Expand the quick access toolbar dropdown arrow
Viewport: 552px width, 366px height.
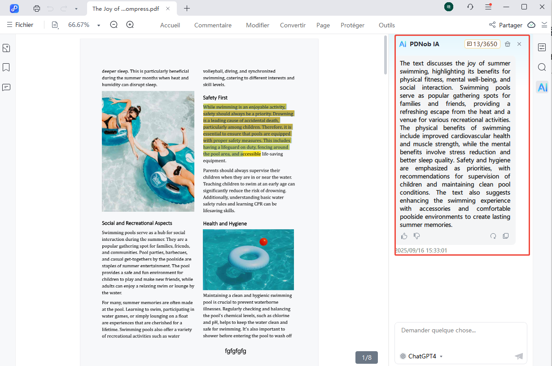point(76,9)
